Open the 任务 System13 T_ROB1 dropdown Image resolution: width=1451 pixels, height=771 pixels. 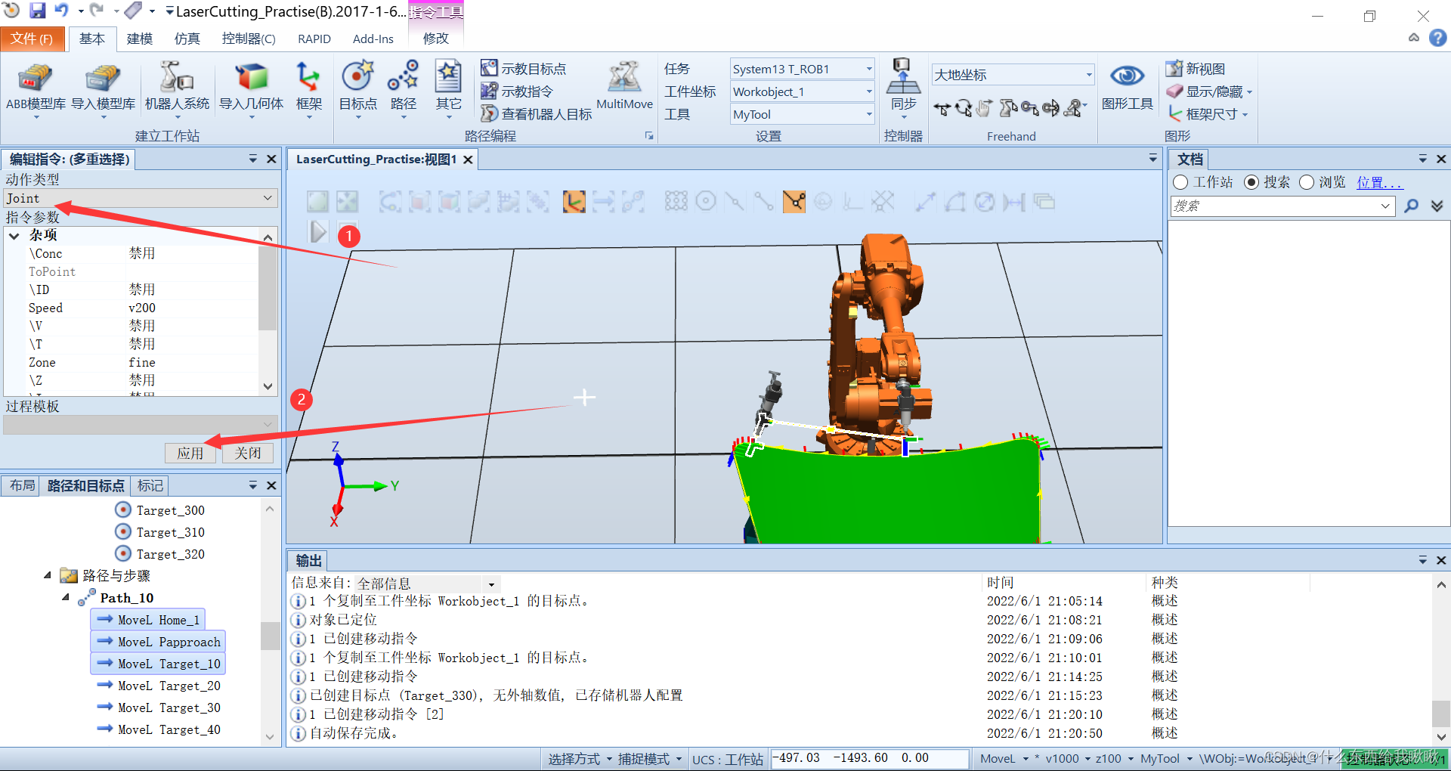[802, 69]
